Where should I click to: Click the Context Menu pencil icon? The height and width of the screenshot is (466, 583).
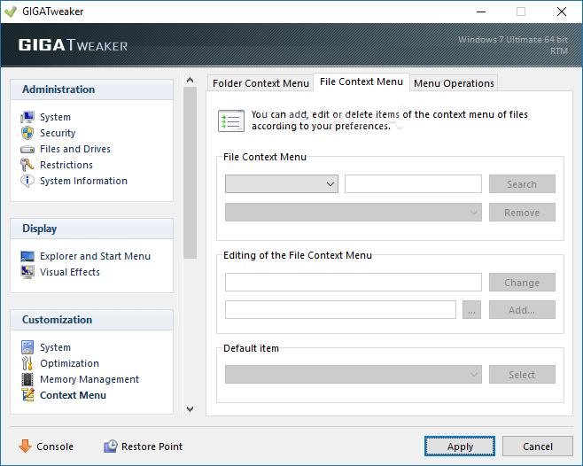[27, 395]
